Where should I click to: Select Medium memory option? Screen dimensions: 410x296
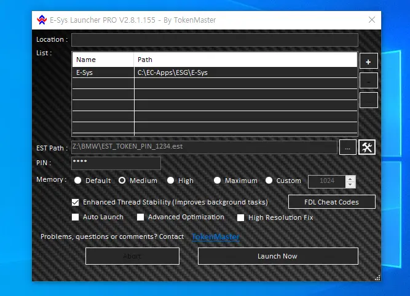click(x=122, y=181)
